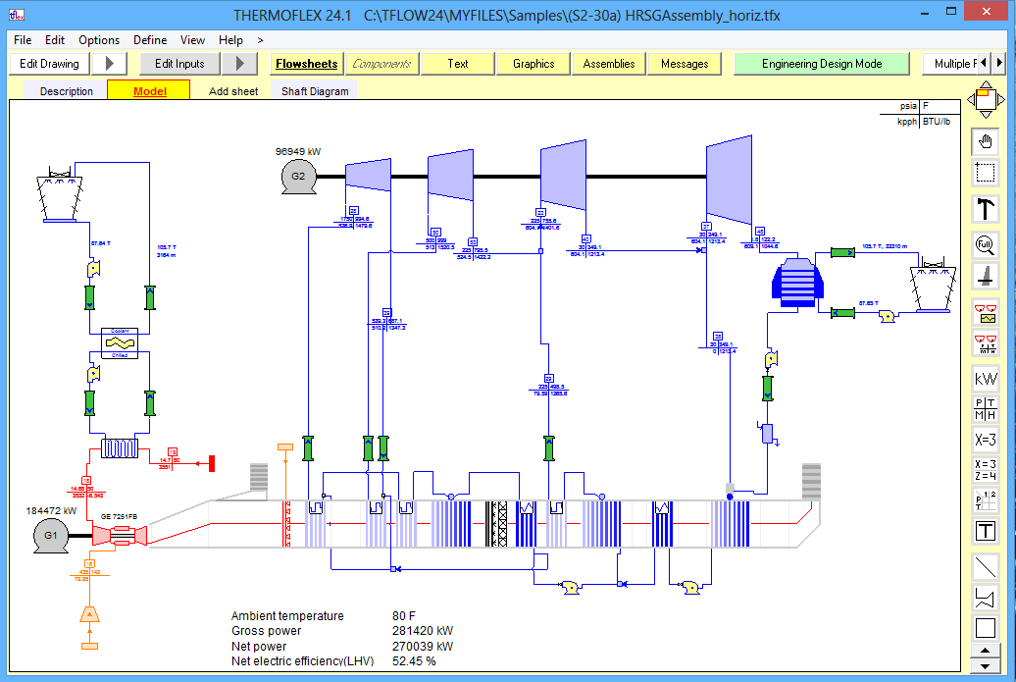Expand arrow next to Edit Inputs
Screen dimensions: 1016x682
(x=239, y=64)
